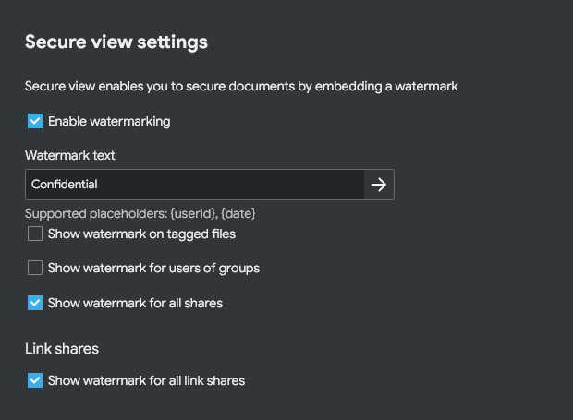Click the Secure view description sentence
The height and width of the screenshot is (420, 573).
(x=241, y=87)
